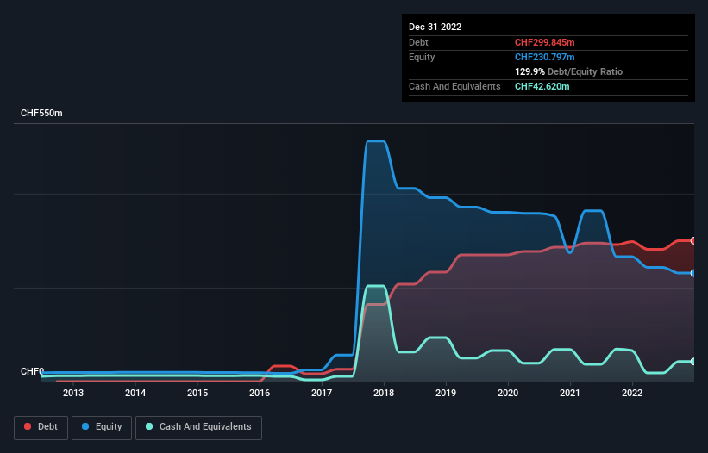This screenshot has height=453, width=708.
Task: Click the teal Cash endpoint marker
Action: click(693, 362)
